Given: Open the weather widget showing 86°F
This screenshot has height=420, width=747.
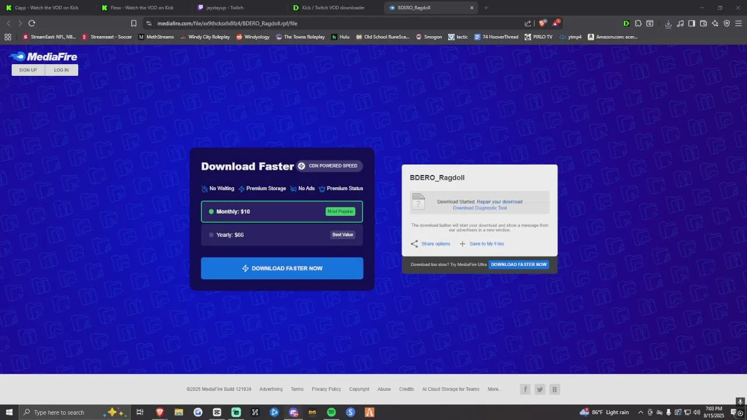Looking at the screenshot, I should (x=604, y=412).
